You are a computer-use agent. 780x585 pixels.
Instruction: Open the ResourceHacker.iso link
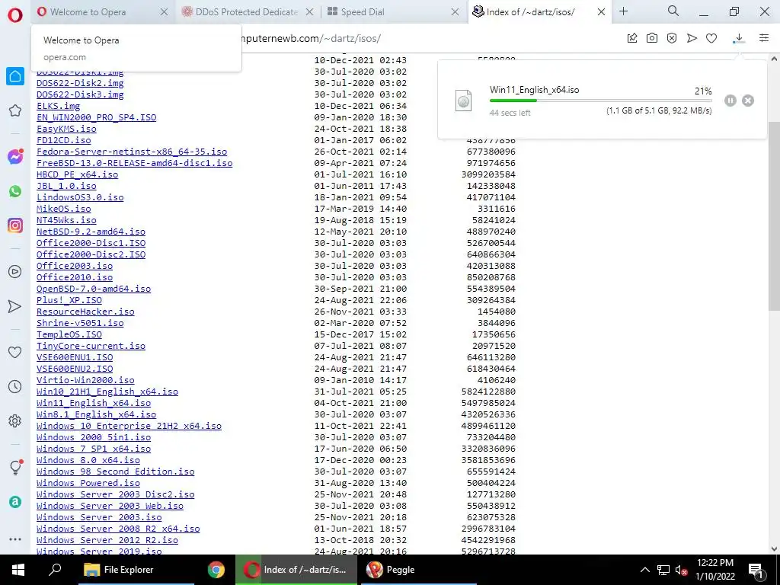coord(85,312)
